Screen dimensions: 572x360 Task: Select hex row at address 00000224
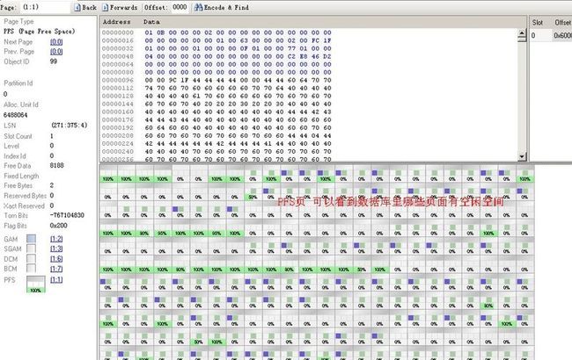pyautogui.click(x=216, y=143)
